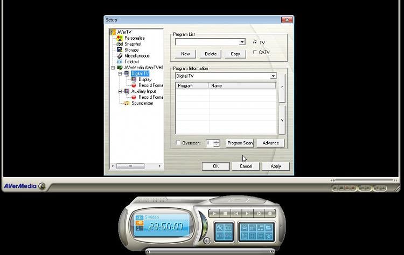Image resolution: width=404 pixels, height=255 pixels.
Task: Select the Snapshot camera icon
Action: click(x=120, y=44)
